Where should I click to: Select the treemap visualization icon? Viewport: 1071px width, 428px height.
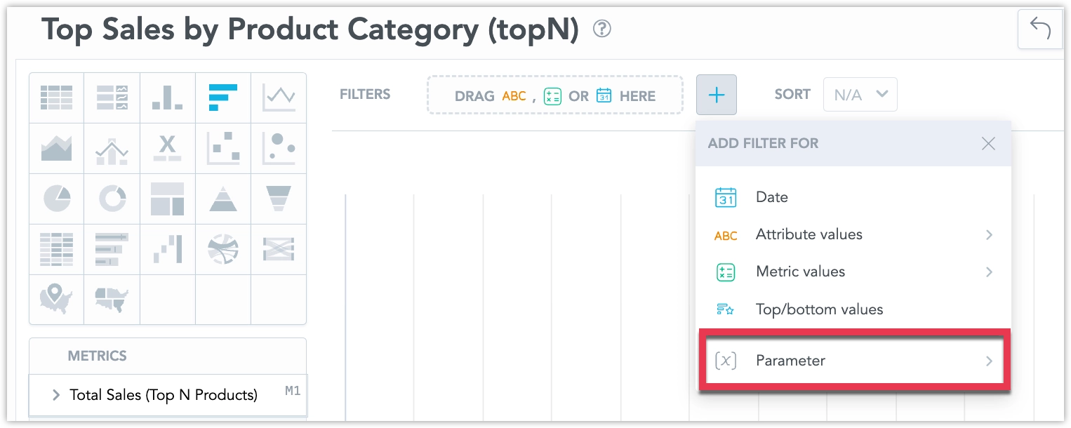pos(167,199)
